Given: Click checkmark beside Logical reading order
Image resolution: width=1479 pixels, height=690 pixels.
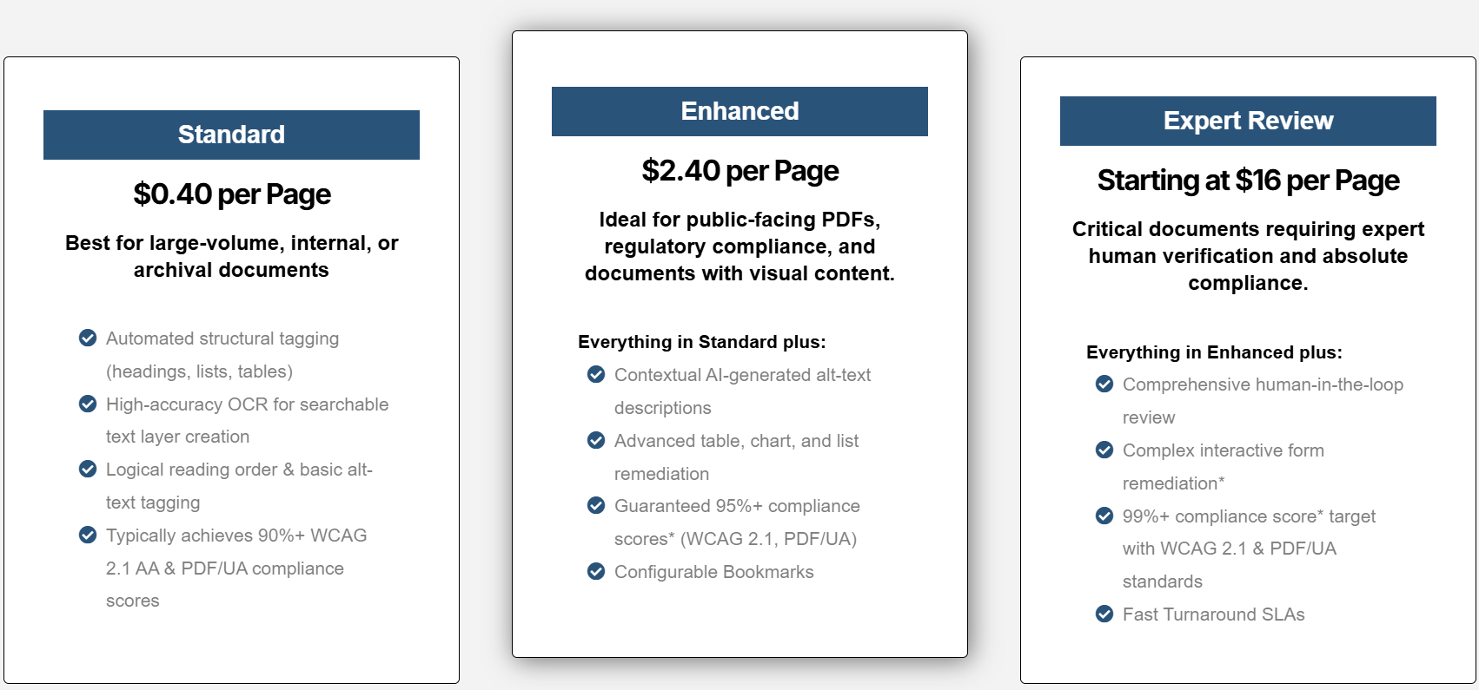Looking at the screenshot, I should pyautogui.click(x=88, y=469).
